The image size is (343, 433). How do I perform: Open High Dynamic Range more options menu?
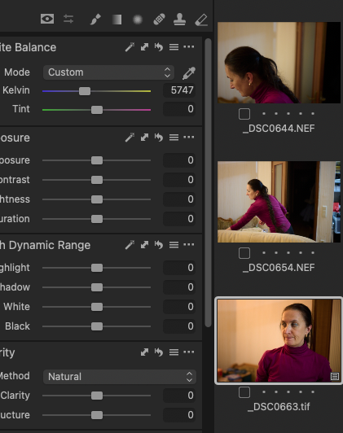[x=189, y=244]
